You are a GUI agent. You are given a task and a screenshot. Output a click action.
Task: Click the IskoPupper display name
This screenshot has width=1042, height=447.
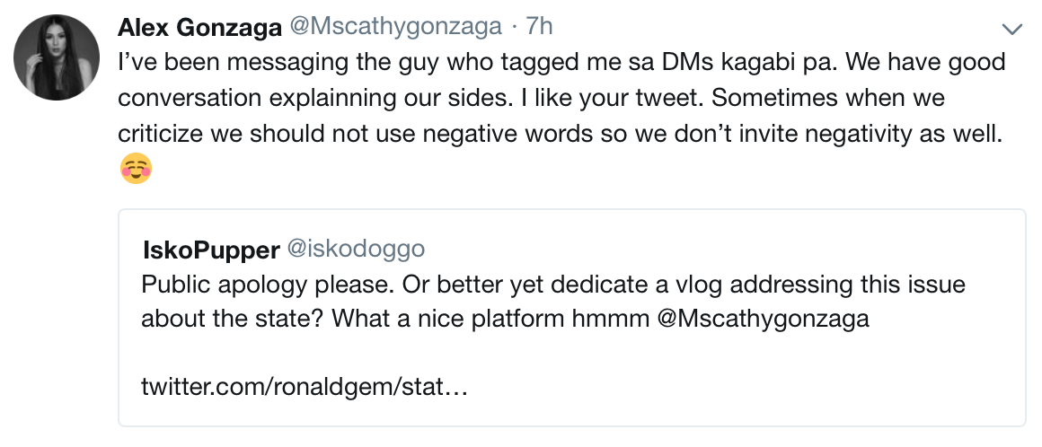tap(211, 250)
